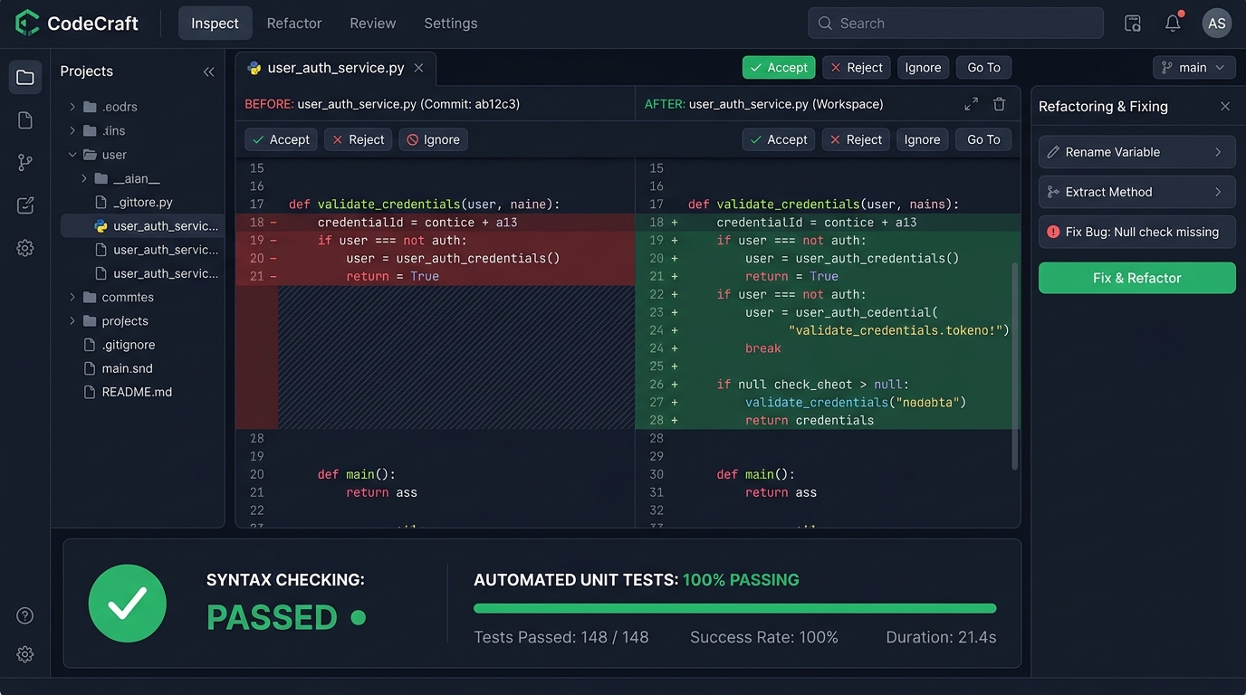The width and height of the screenshot is (1246, 695).
Task: Open the help question mark icon
Action: pos(25,616)
